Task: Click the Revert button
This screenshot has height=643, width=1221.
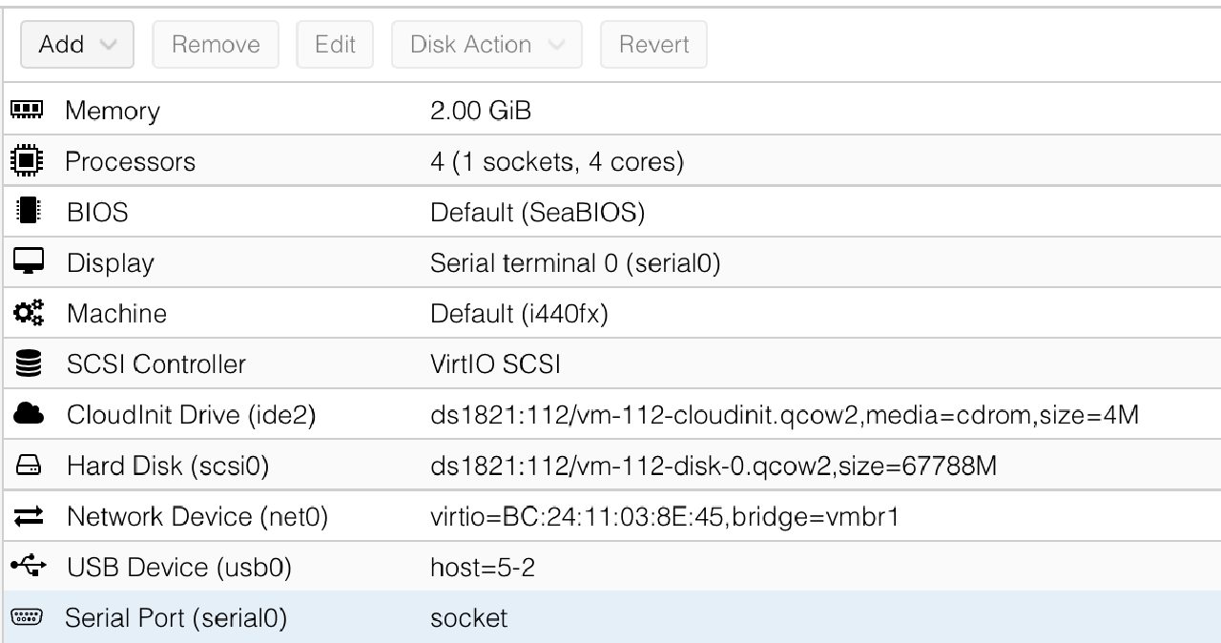Action: pyautogui.click(x=653, y=45)
